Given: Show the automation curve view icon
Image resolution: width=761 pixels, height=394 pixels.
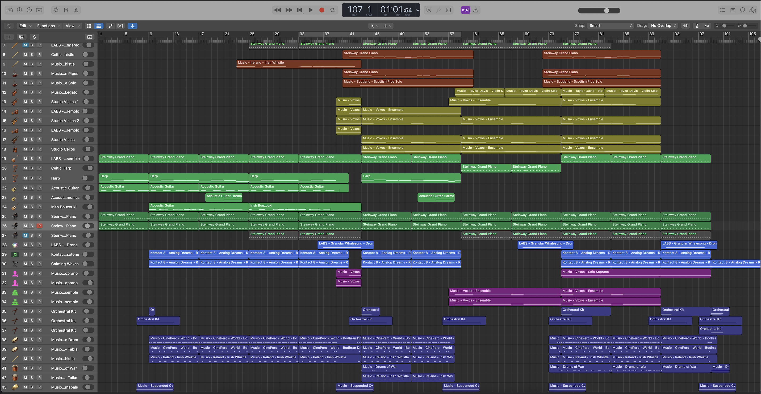Looking at the screenshot, I should coord(110,26).
